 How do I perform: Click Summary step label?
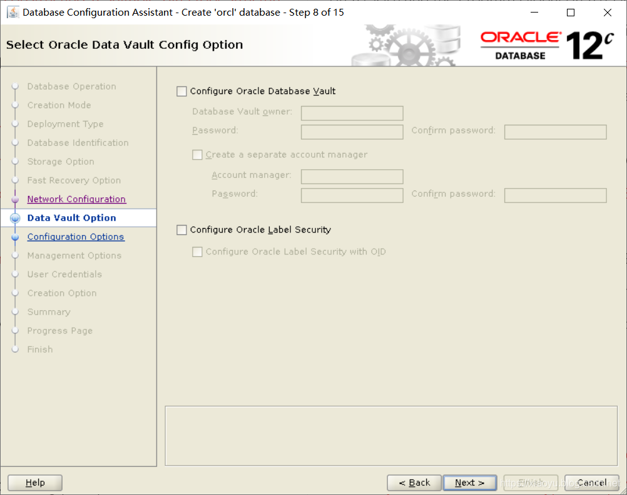point(49,312)
